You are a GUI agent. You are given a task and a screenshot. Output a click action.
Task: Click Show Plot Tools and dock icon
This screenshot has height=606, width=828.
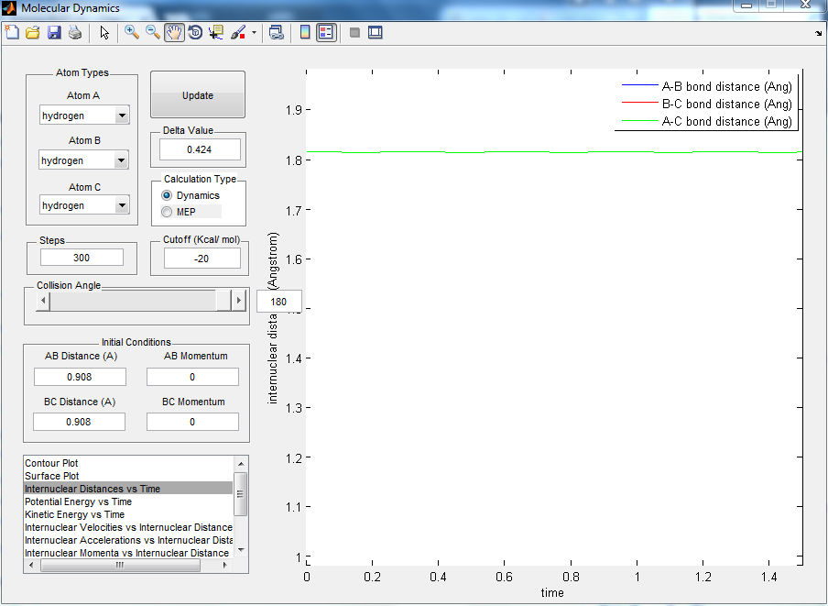click(x=375, y=33)
